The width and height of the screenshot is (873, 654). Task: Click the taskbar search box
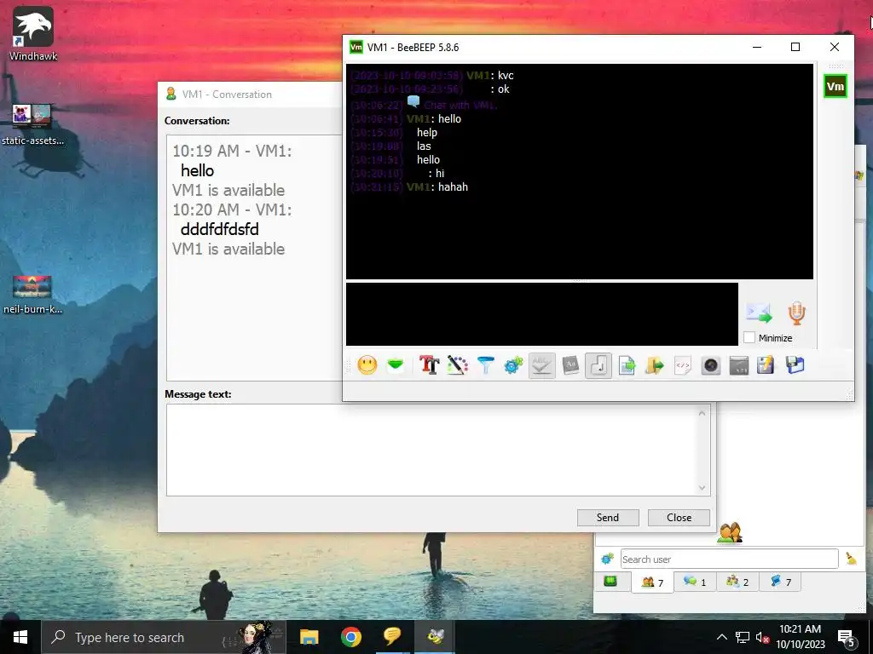[x=163, y=637]
